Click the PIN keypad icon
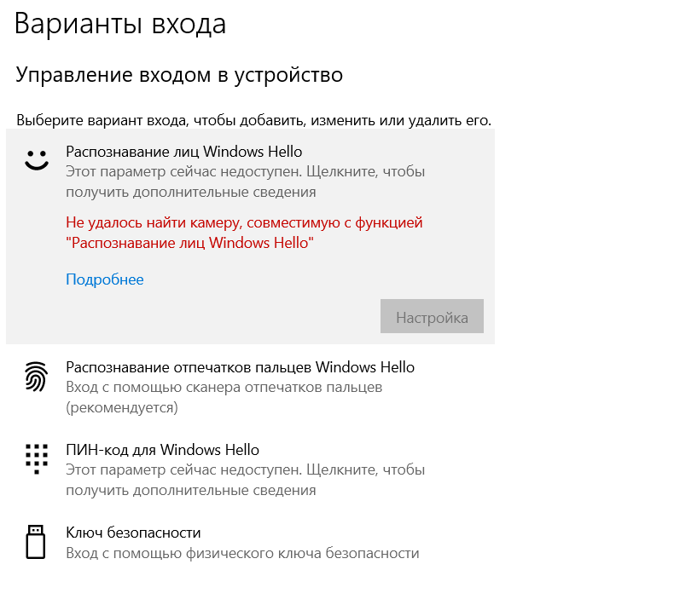Screen dimensions: 674x599 (37, 458)
